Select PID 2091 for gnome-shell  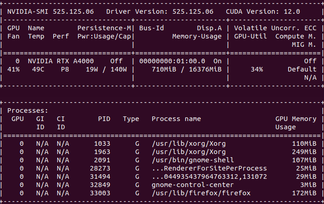point(102,160)
